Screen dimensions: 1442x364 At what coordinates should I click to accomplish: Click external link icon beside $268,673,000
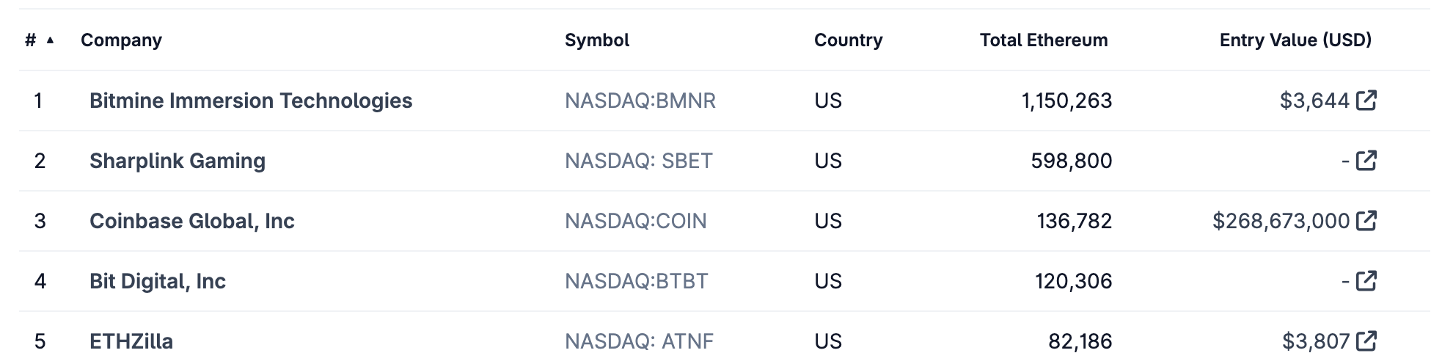click(1366, 220)
